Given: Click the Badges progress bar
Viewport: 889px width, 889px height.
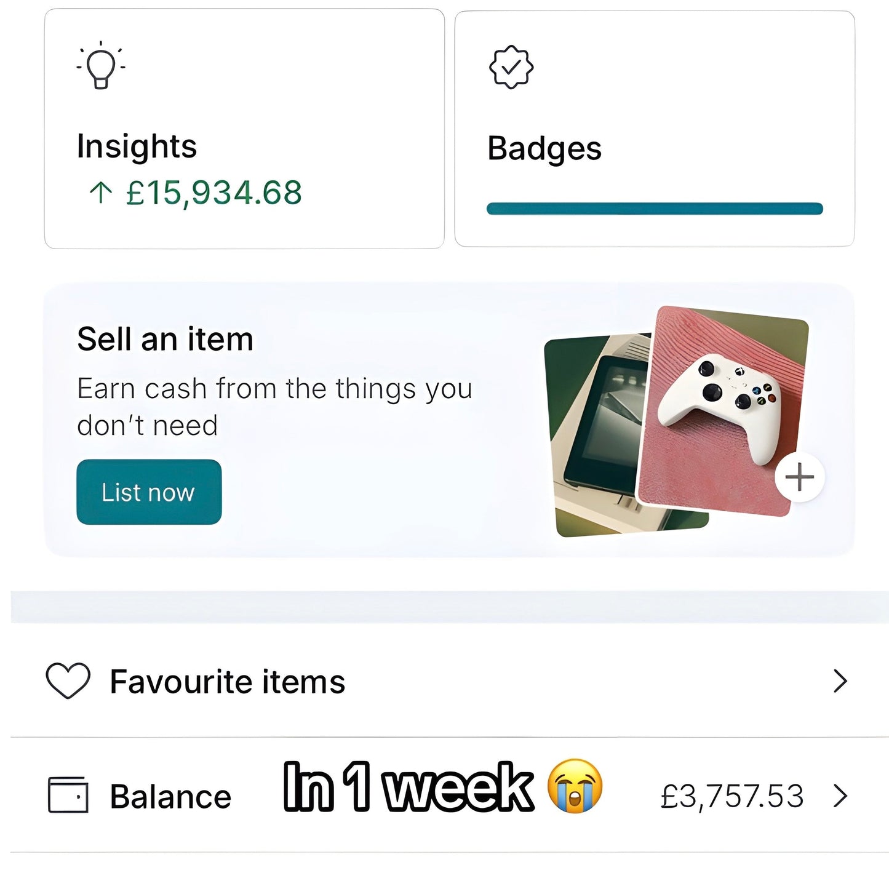Looking at the screenshot, I should [x=654, y=209].
